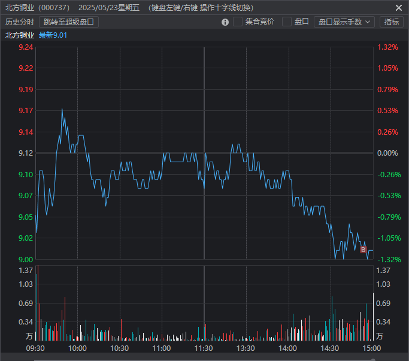The height and width of the screenshot is (361, 409).
Task: Click the horizontal scrollbar at the bottom
Action: [x=204, y=359]
